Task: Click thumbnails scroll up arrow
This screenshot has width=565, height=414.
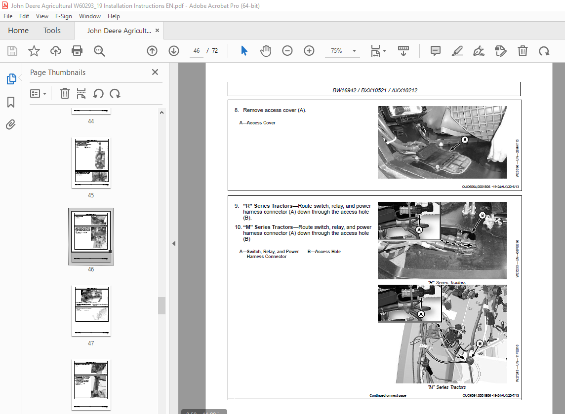Action: tap(162, 113)
